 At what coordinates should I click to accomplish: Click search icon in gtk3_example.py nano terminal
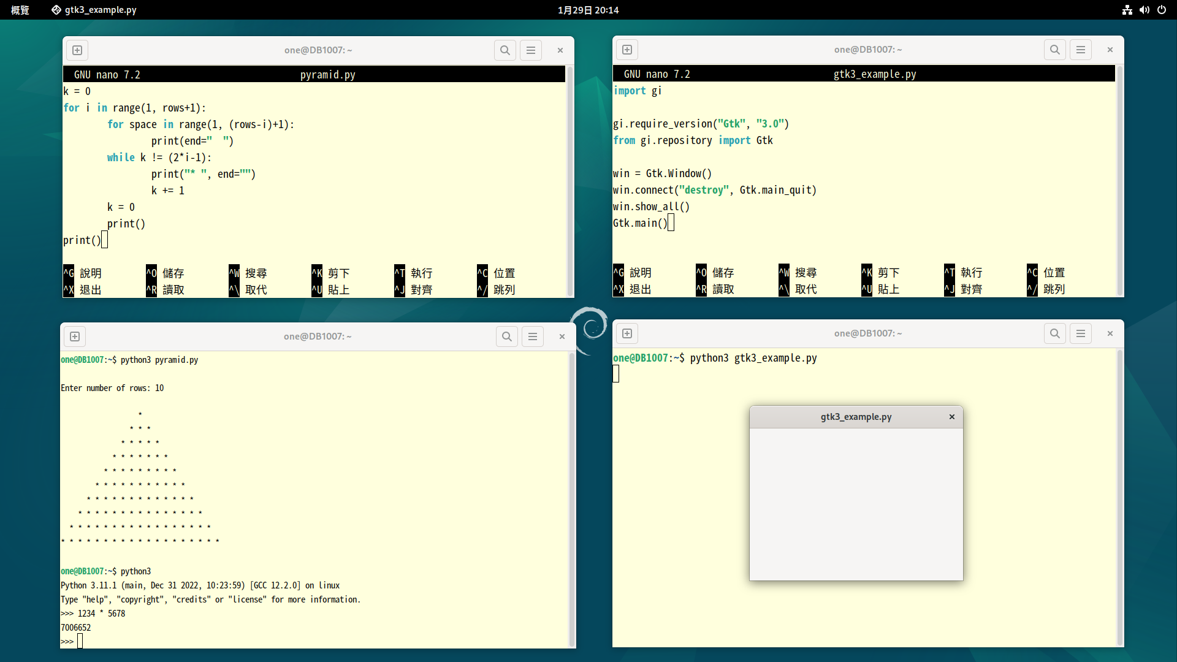click(x=1054, y=50)
